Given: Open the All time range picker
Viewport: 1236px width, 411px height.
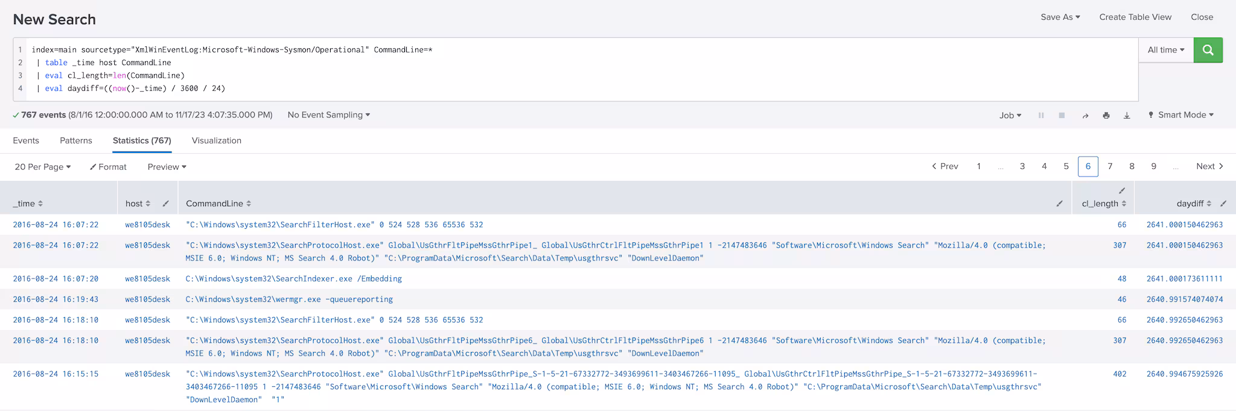Looking at the screenshot, I should click(x=1165, y=50).
